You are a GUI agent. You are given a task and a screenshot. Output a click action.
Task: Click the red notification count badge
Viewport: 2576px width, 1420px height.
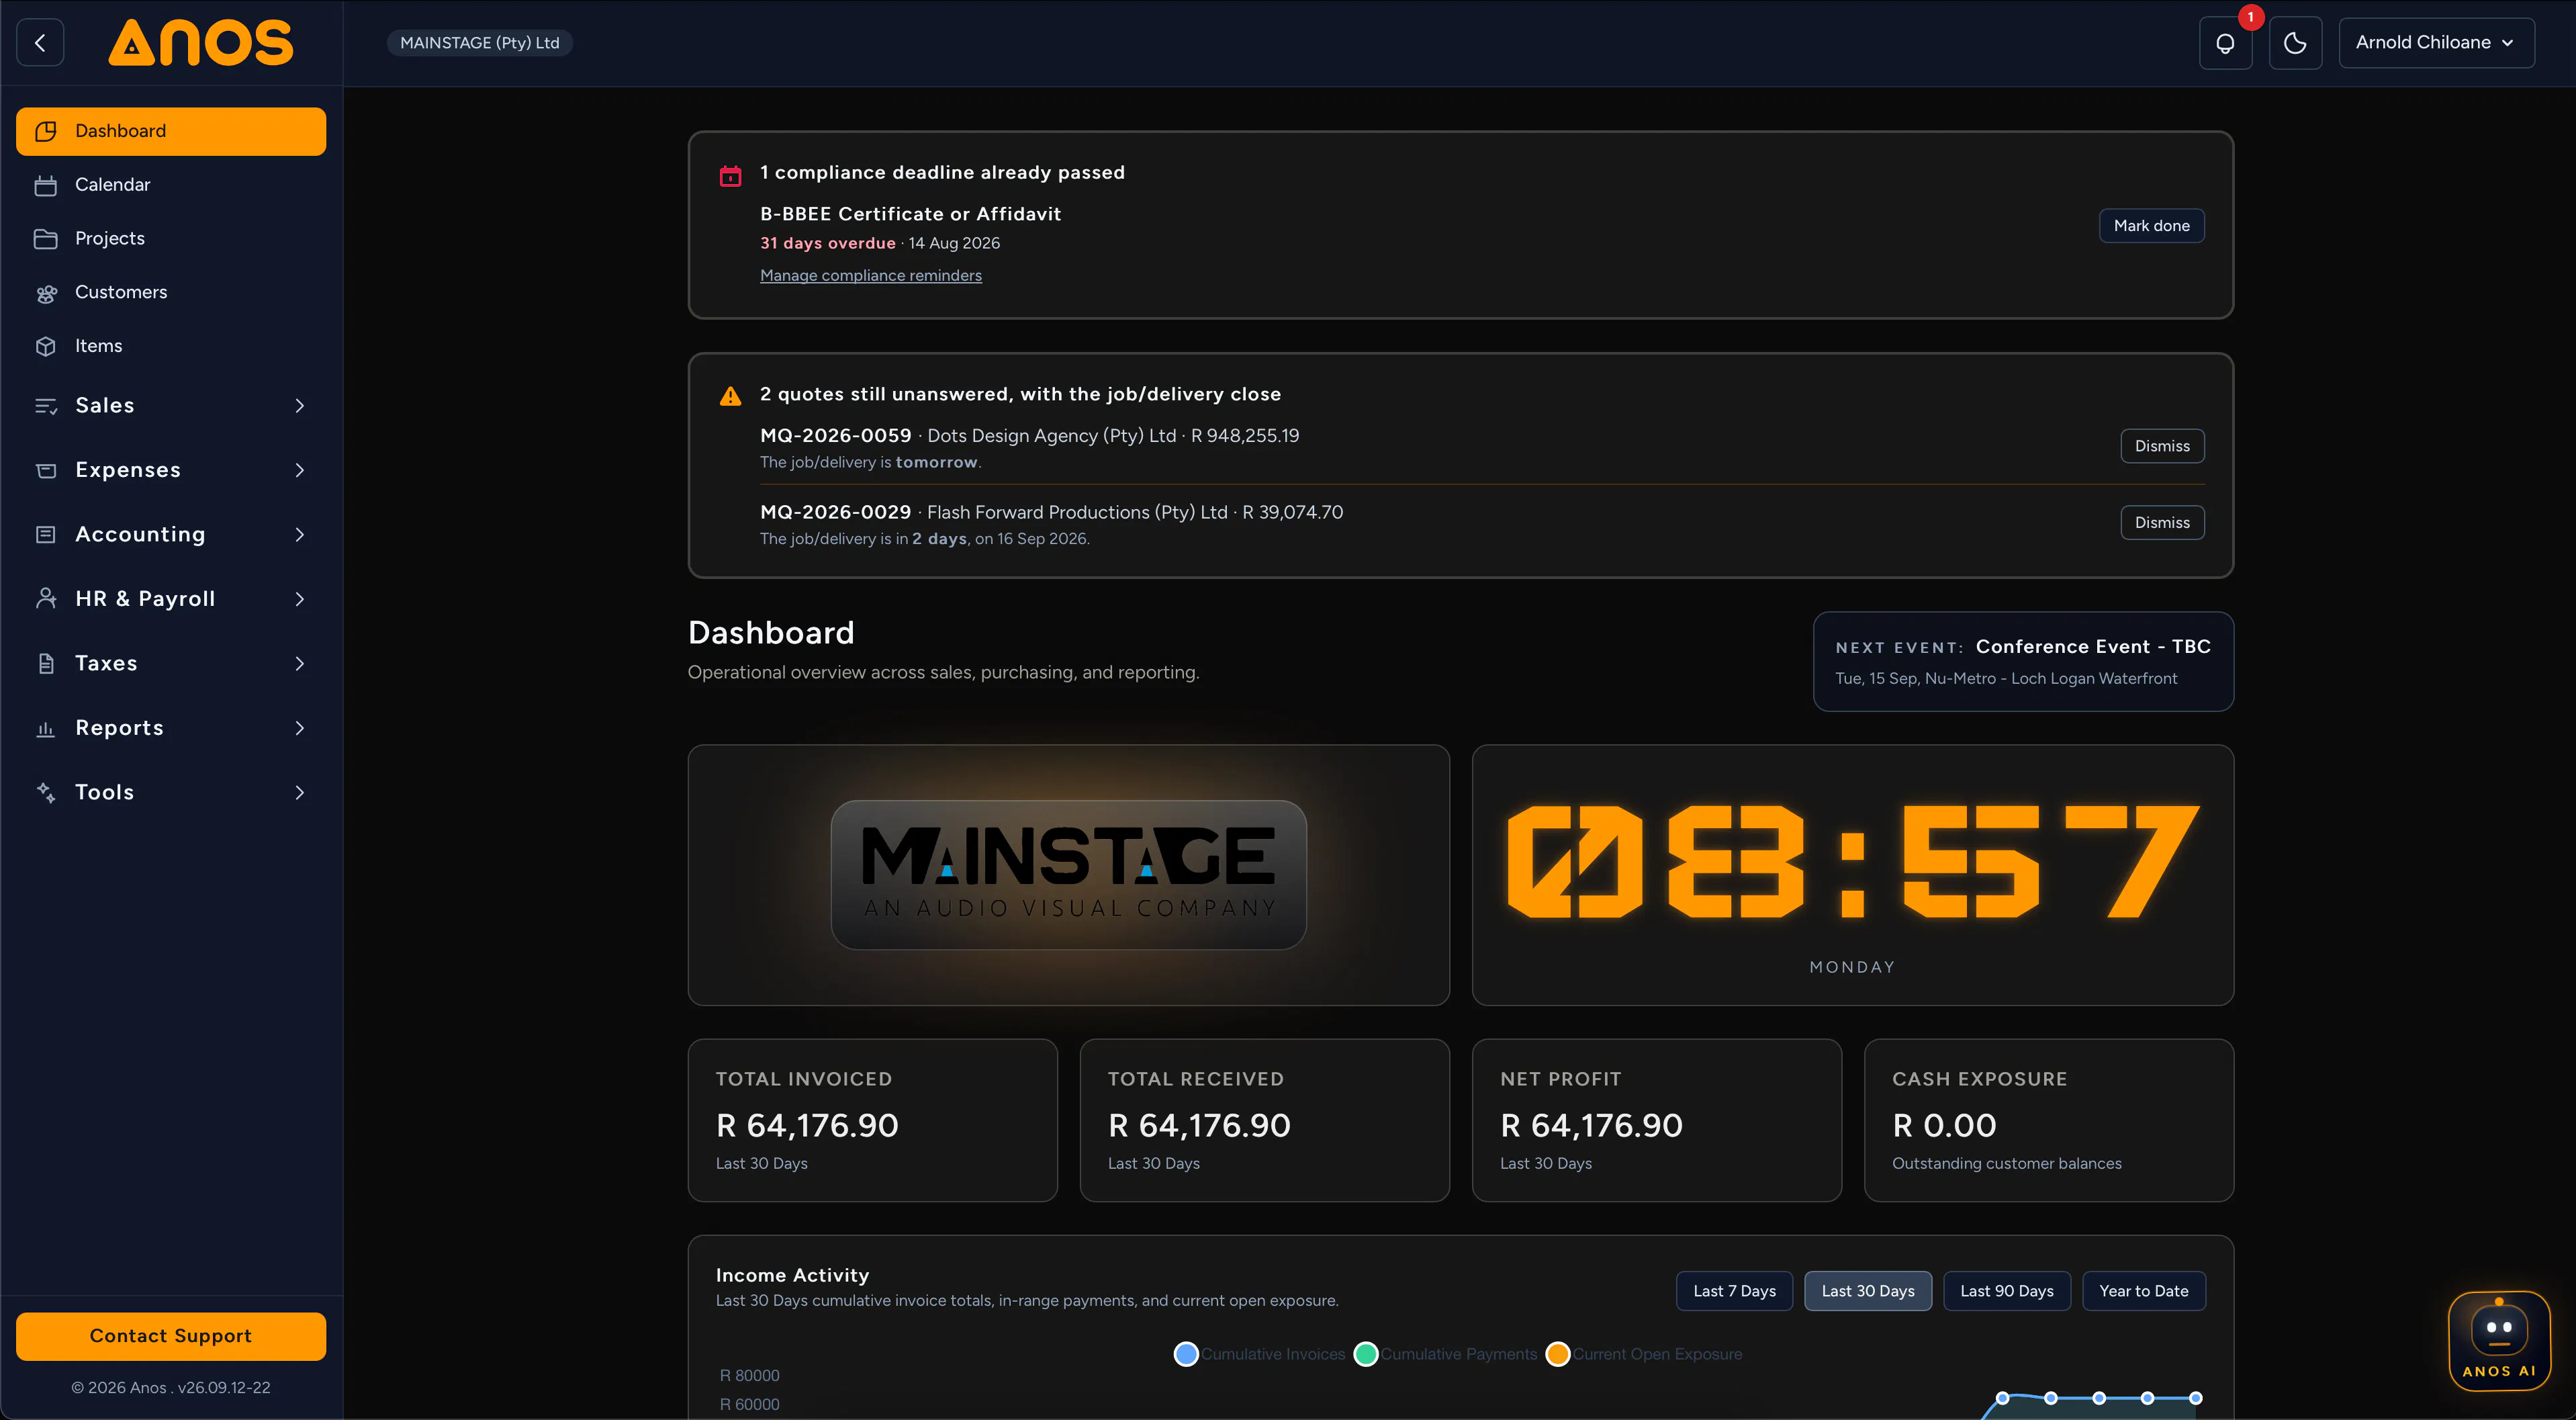(2251, 17)
